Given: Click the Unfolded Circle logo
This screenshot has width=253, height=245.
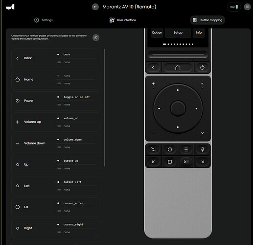Looking at the screenshot, I should click(x=10, y=7).
